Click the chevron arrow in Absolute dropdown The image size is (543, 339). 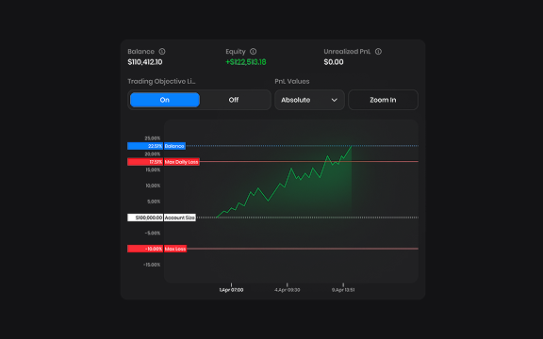click(334, 101)
